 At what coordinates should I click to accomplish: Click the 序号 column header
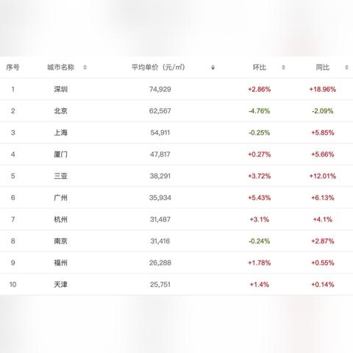pos(13,67)
